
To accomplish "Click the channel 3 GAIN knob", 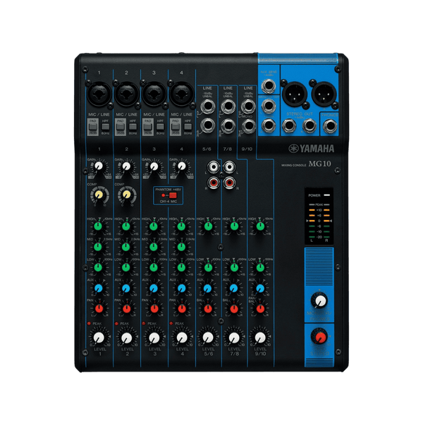I will [x=154, y=166].
